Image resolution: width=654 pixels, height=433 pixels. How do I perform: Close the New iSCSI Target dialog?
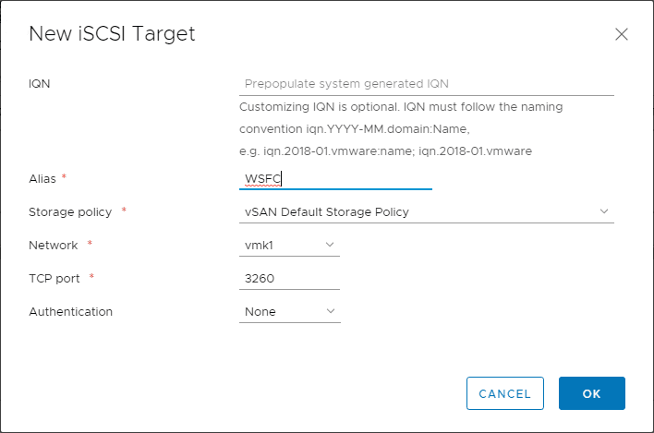pos(622,35)
